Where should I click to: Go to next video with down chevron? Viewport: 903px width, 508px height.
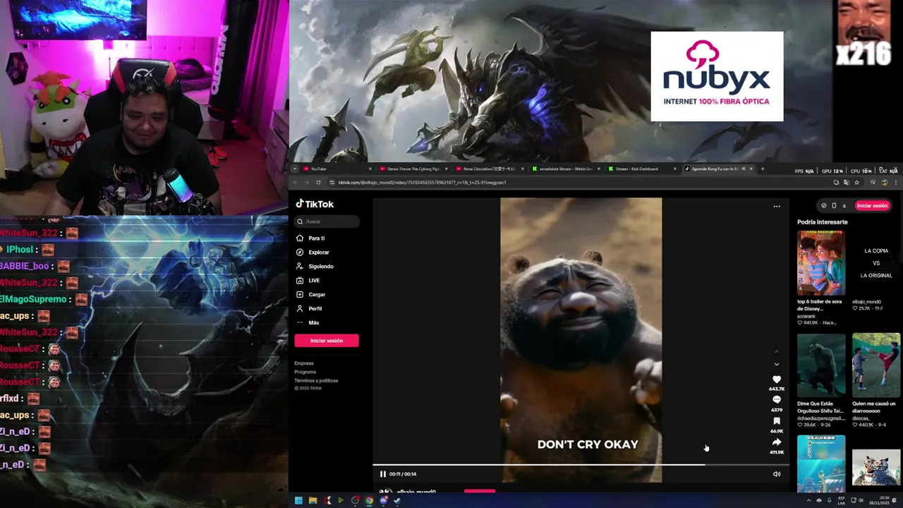point(777,364)
